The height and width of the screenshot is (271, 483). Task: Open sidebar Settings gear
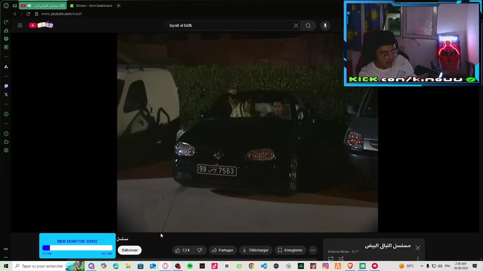pyautogui.click(x=6, y=150)
